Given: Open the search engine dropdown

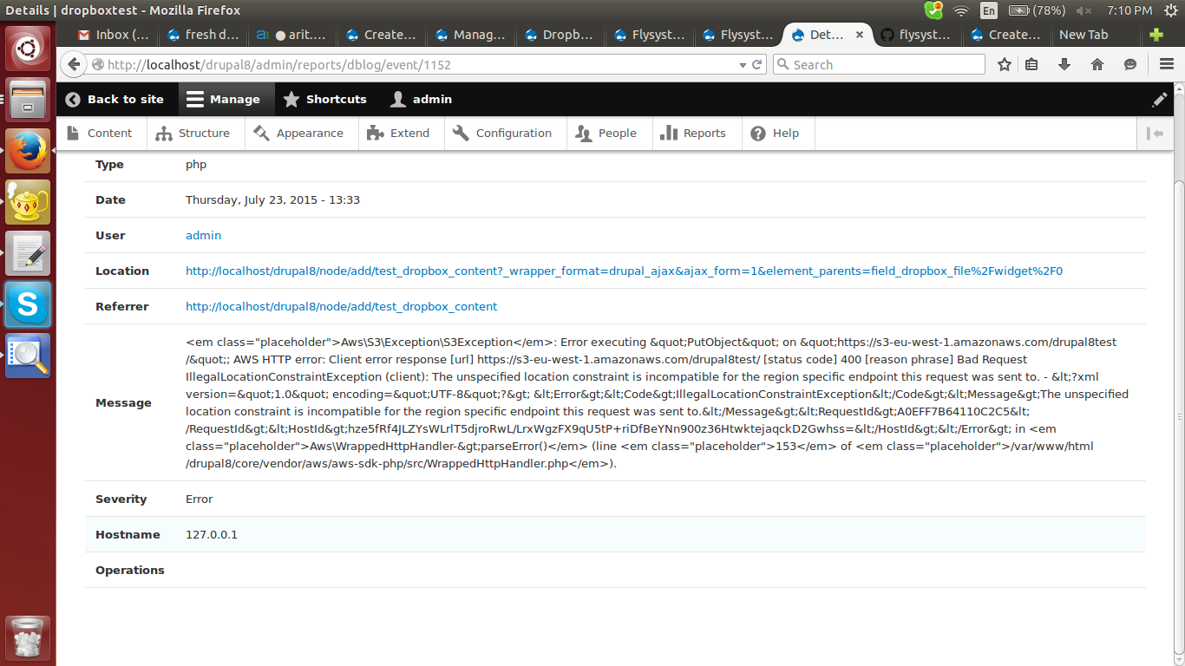Looking at the screenshot, I should (783, 64).
